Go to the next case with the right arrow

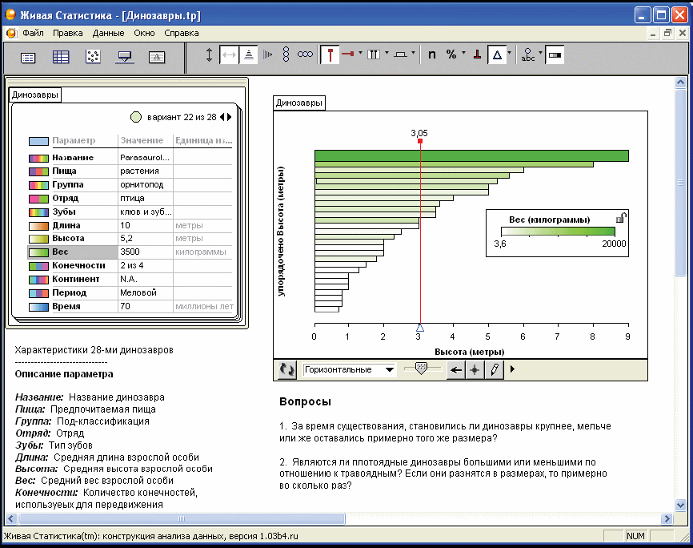click(230, 117)
